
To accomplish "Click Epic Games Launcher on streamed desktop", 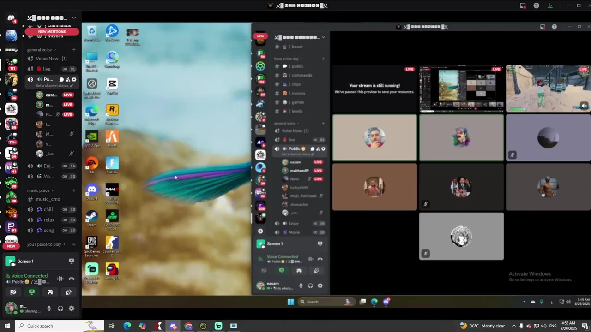I will click(92, 247).
